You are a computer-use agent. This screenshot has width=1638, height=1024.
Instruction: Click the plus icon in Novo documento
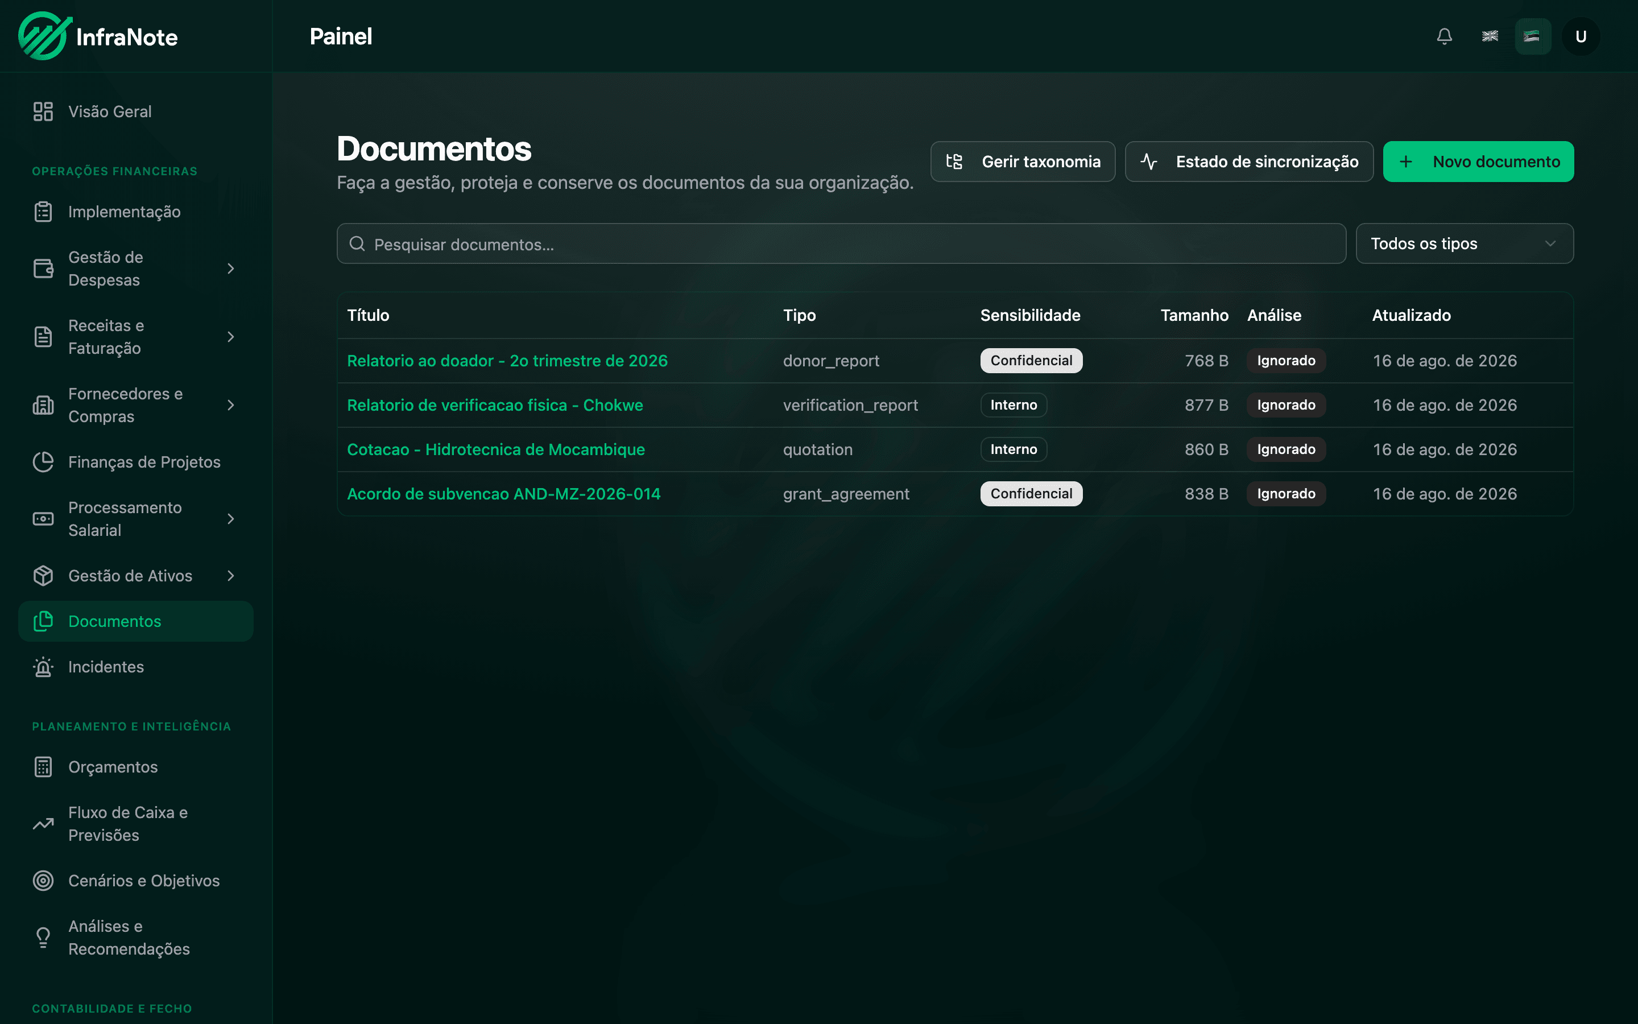coord(1406,161)
